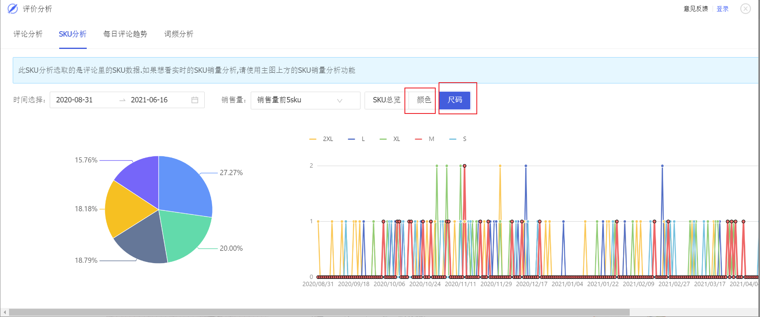Toggle the 2XL series in chart legend
The image size is (760, 317).
click(x=321, y=139)
